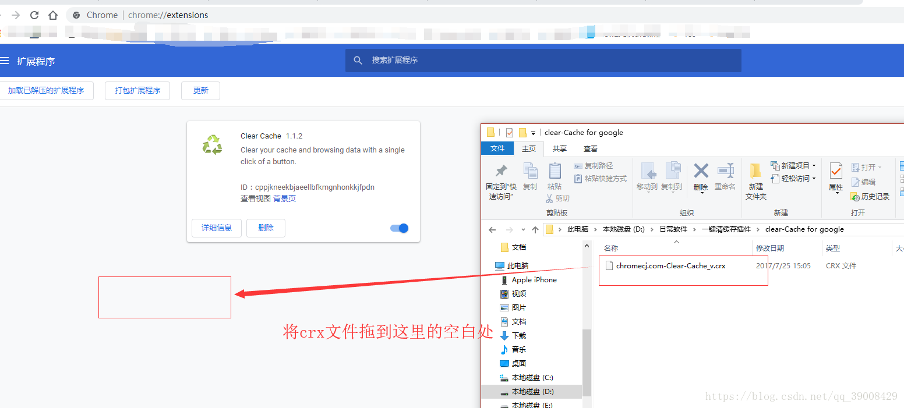Click 复制路径 in the clipboard group
This screenshot has width=904, height=408.
594,166
